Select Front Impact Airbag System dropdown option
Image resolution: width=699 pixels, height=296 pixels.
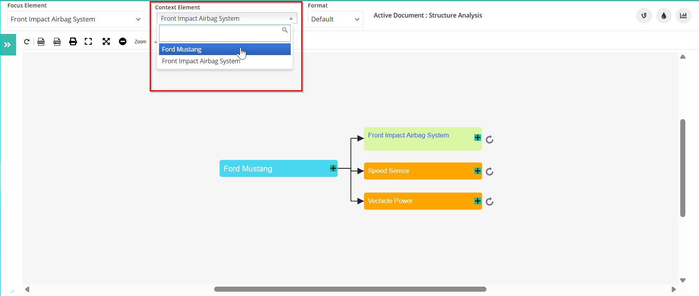[x=225, y=61]
